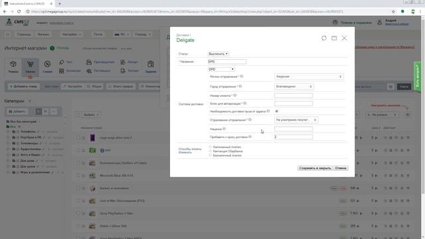The height and width of the screenshot is (239, 425).
Task: Click the Изменить link under Способы оплаты
Action: 185,152
